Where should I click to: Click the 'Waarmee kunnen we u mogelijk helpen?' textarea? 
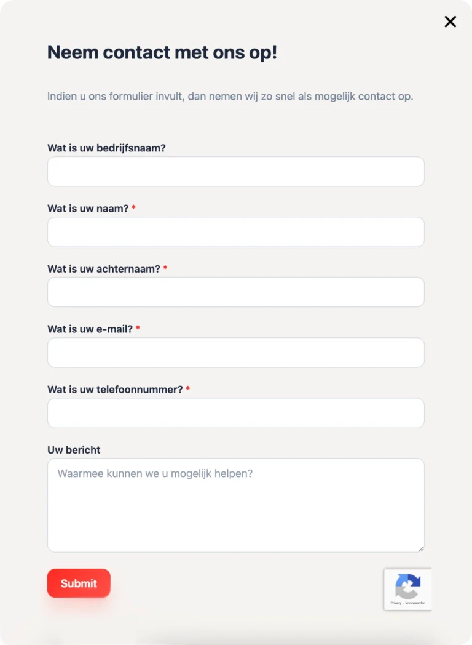[235, 505]
